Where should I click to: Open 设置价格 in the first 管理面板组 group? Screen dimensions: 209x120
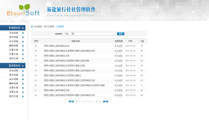click(14, 54)
